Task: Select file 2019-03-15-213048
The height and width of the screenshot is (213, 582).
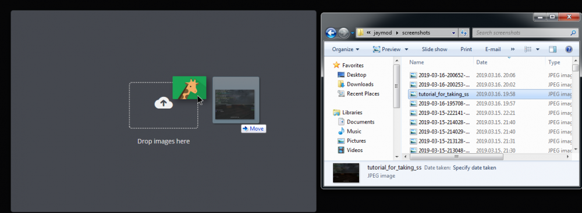Action: click(444, 150)
